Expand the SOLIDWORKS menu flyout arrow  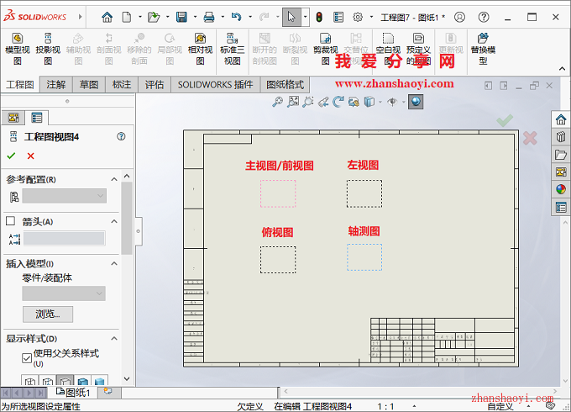pos(80,17)
